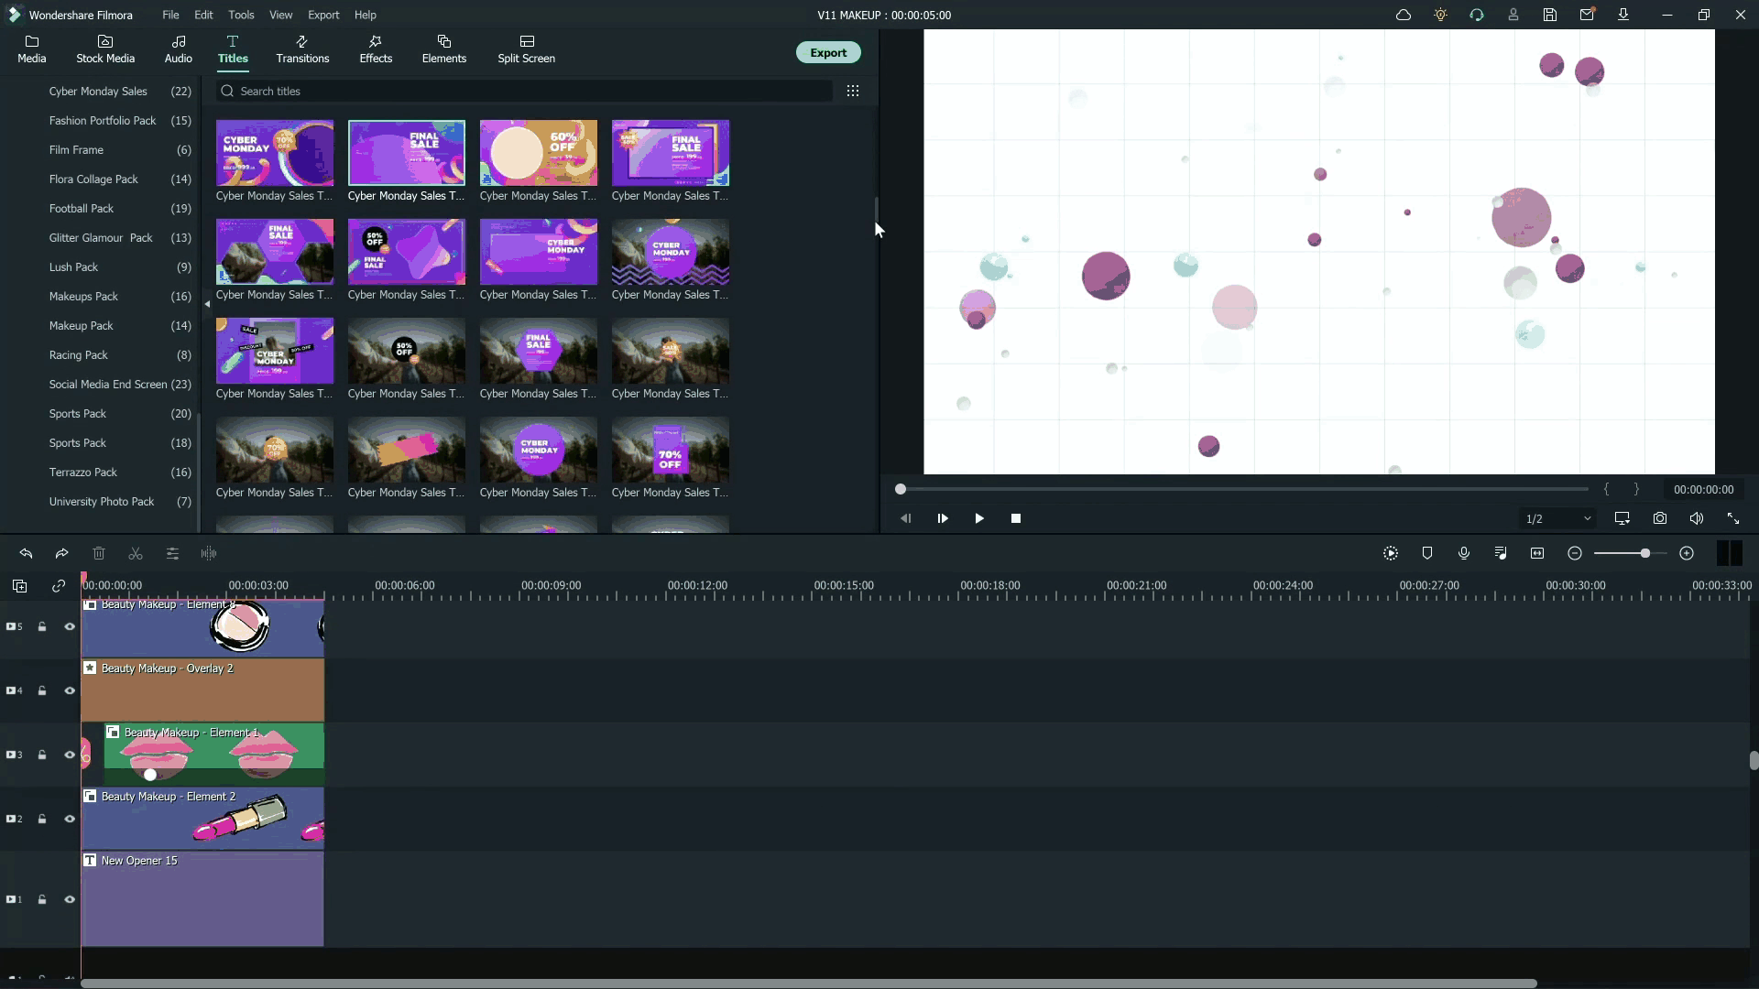Click the marker shield icon

(x=1426, y=553)
